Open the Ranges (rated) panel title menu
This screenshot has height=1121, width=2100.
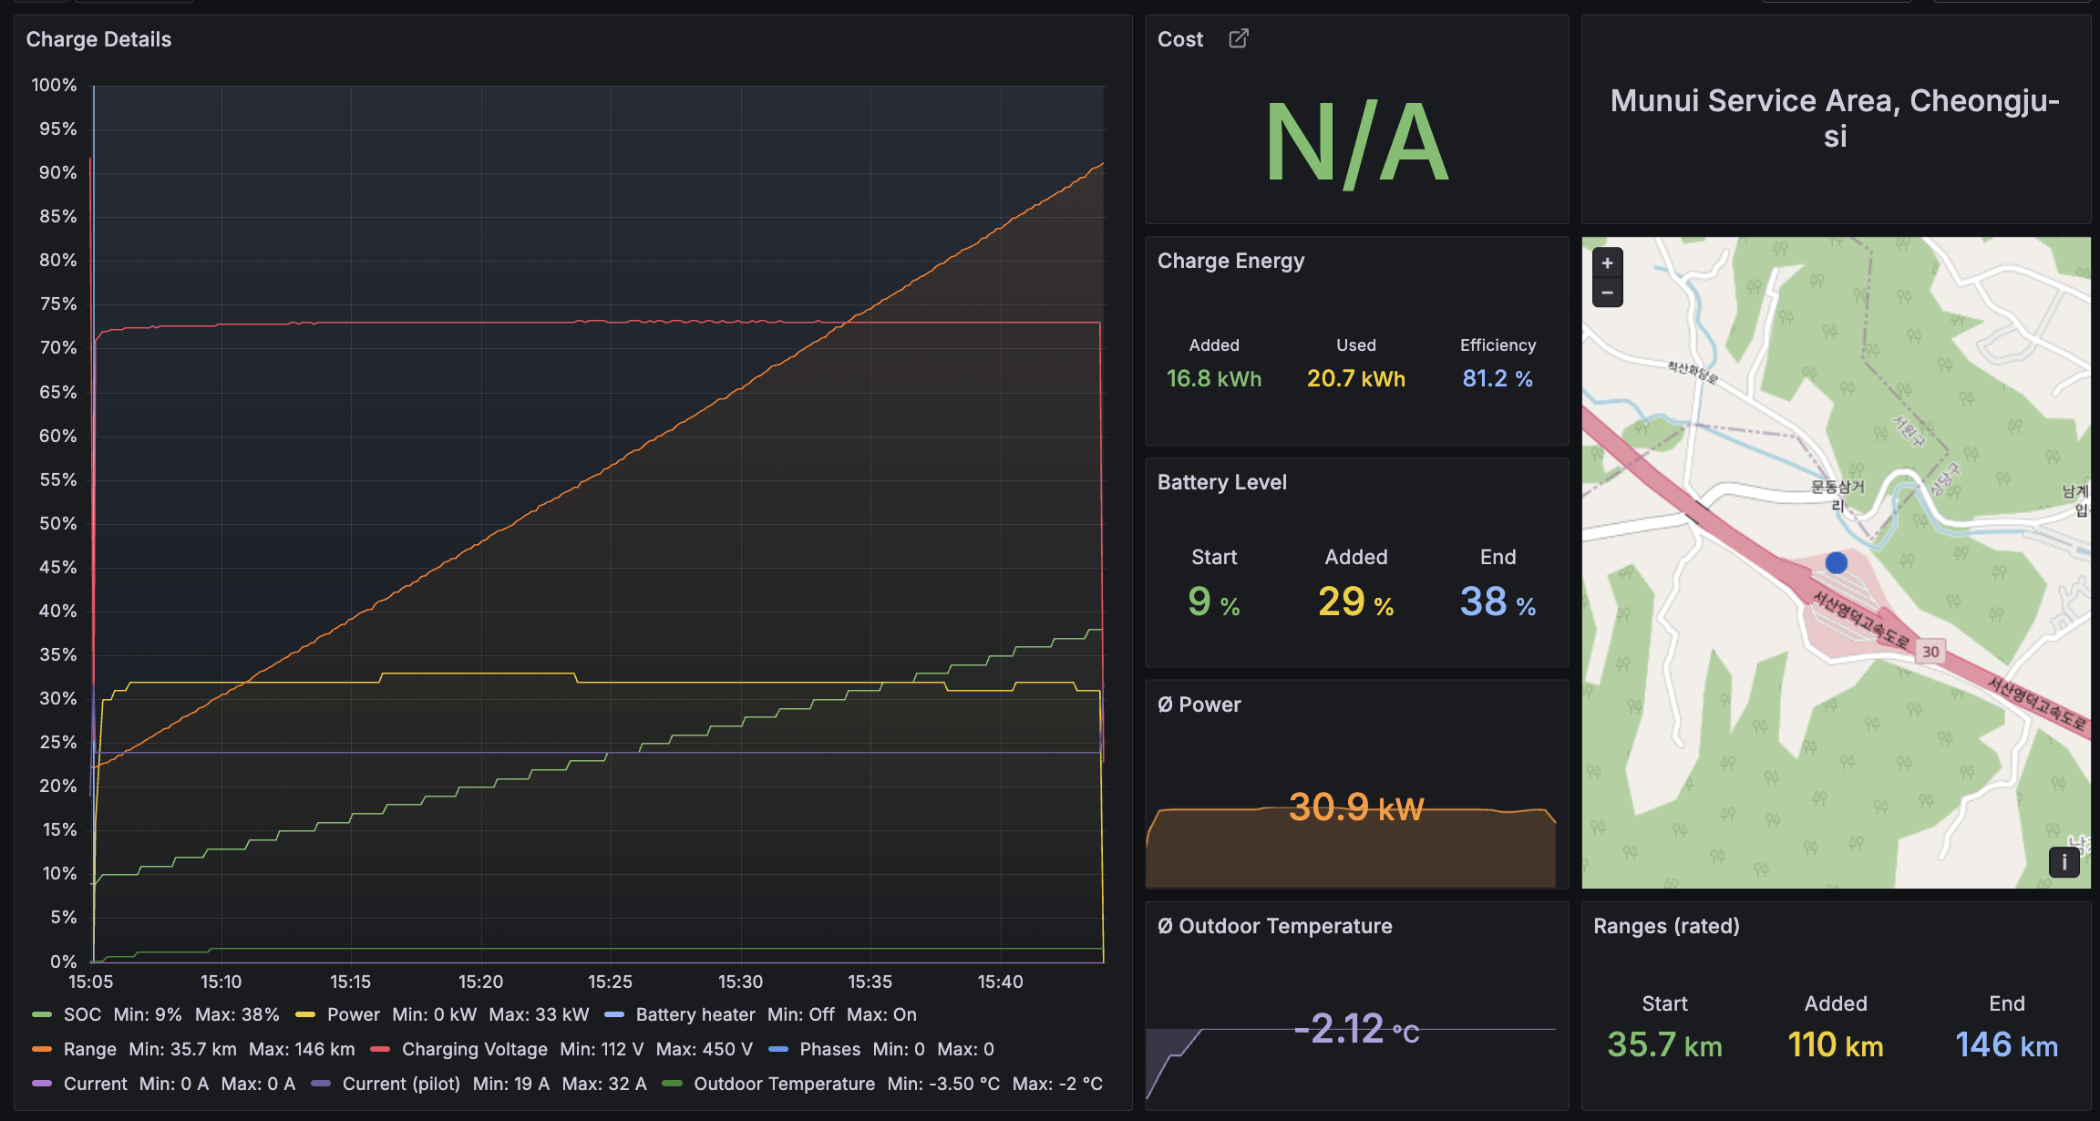coord(1666,926)
